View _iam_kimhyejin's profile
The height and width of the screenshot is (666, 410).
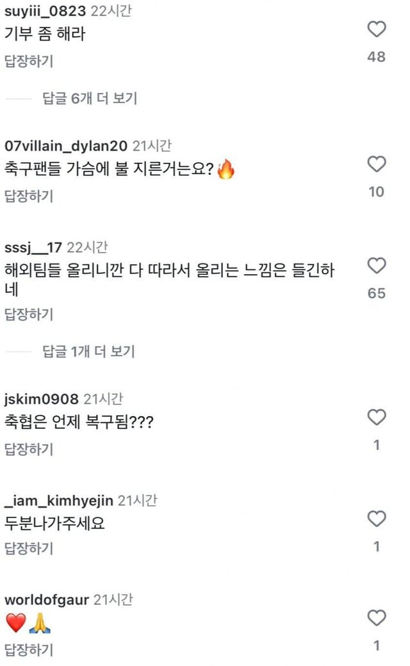tap(59, 500)
